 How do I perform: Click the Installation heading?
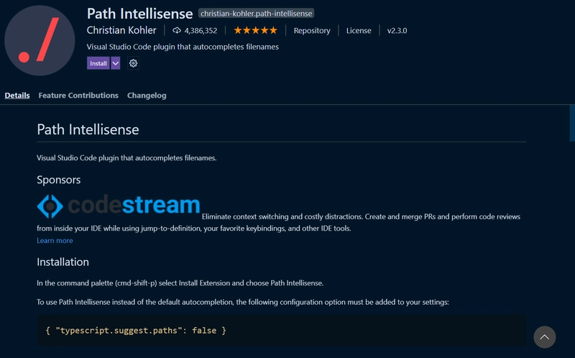(63, 262)
